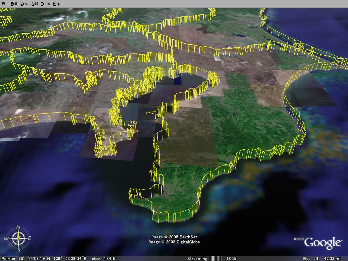
Task: Click the Eye alt 42.38 mi readout
Action: tap(322, 258)
